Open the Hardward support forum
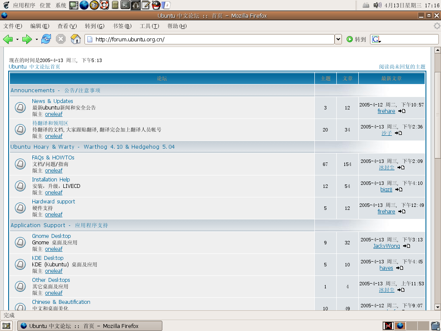 click(53, 202)
